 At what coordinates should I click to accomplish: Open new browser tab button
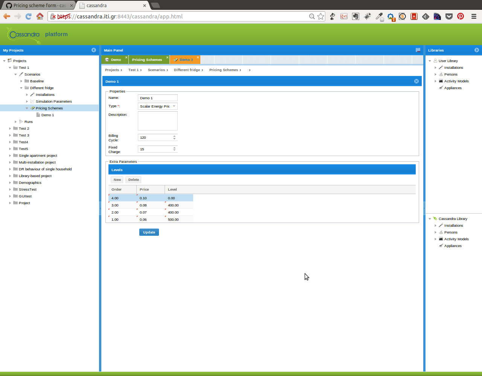coord(155,5)
